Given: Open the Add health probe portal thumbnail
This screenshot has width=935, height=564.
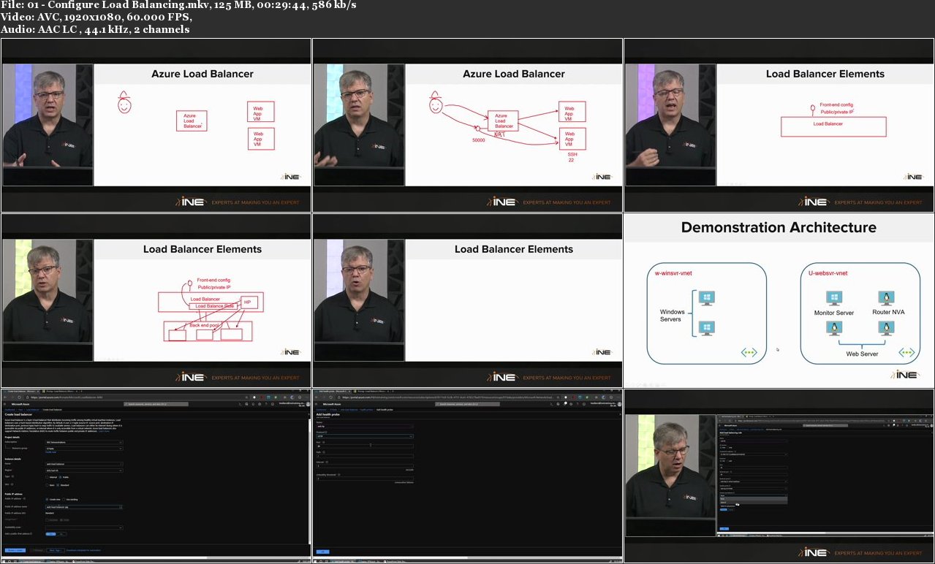Looking at the screenshot, I should 467,476.
